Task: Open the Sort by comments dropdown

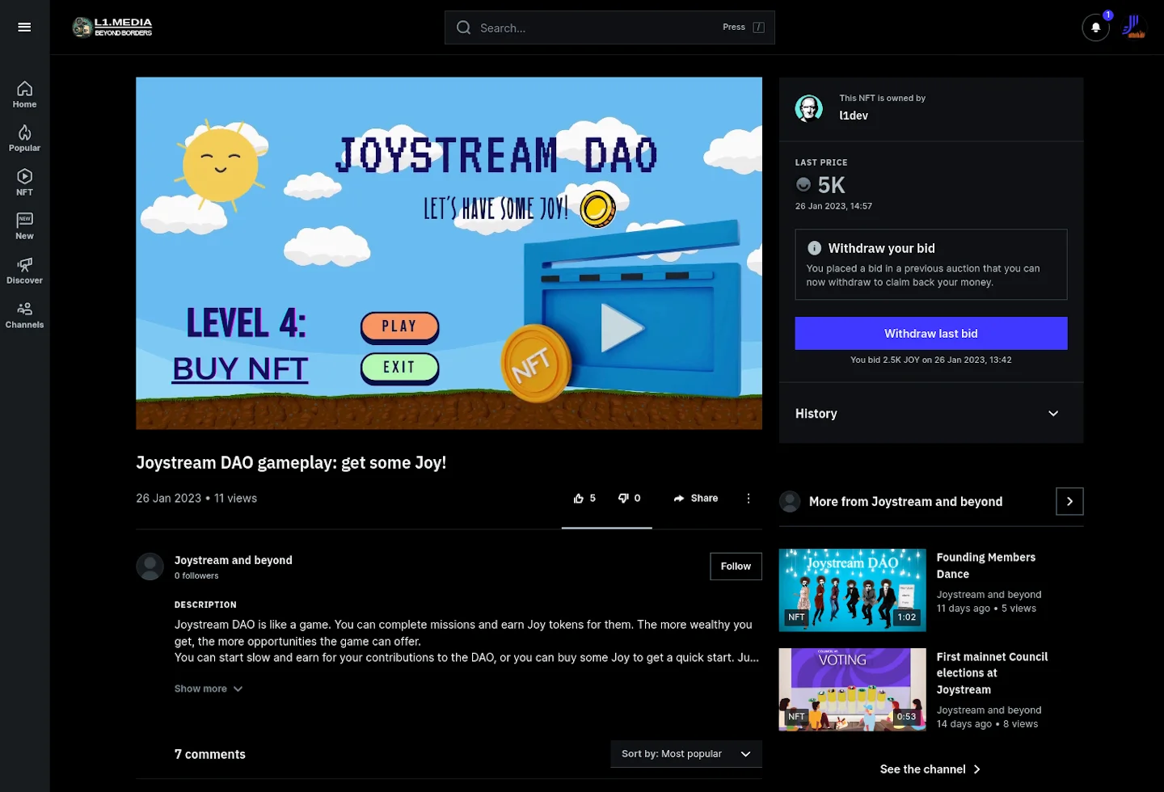Action: (x=685, y=753)
